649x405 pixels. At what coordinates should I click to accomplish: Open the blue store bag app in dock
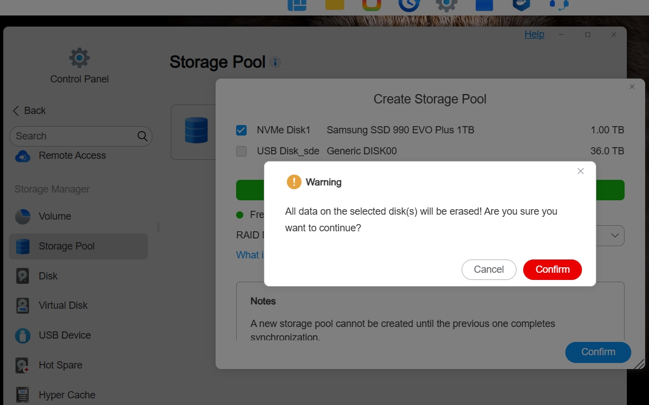coord(484,4)
